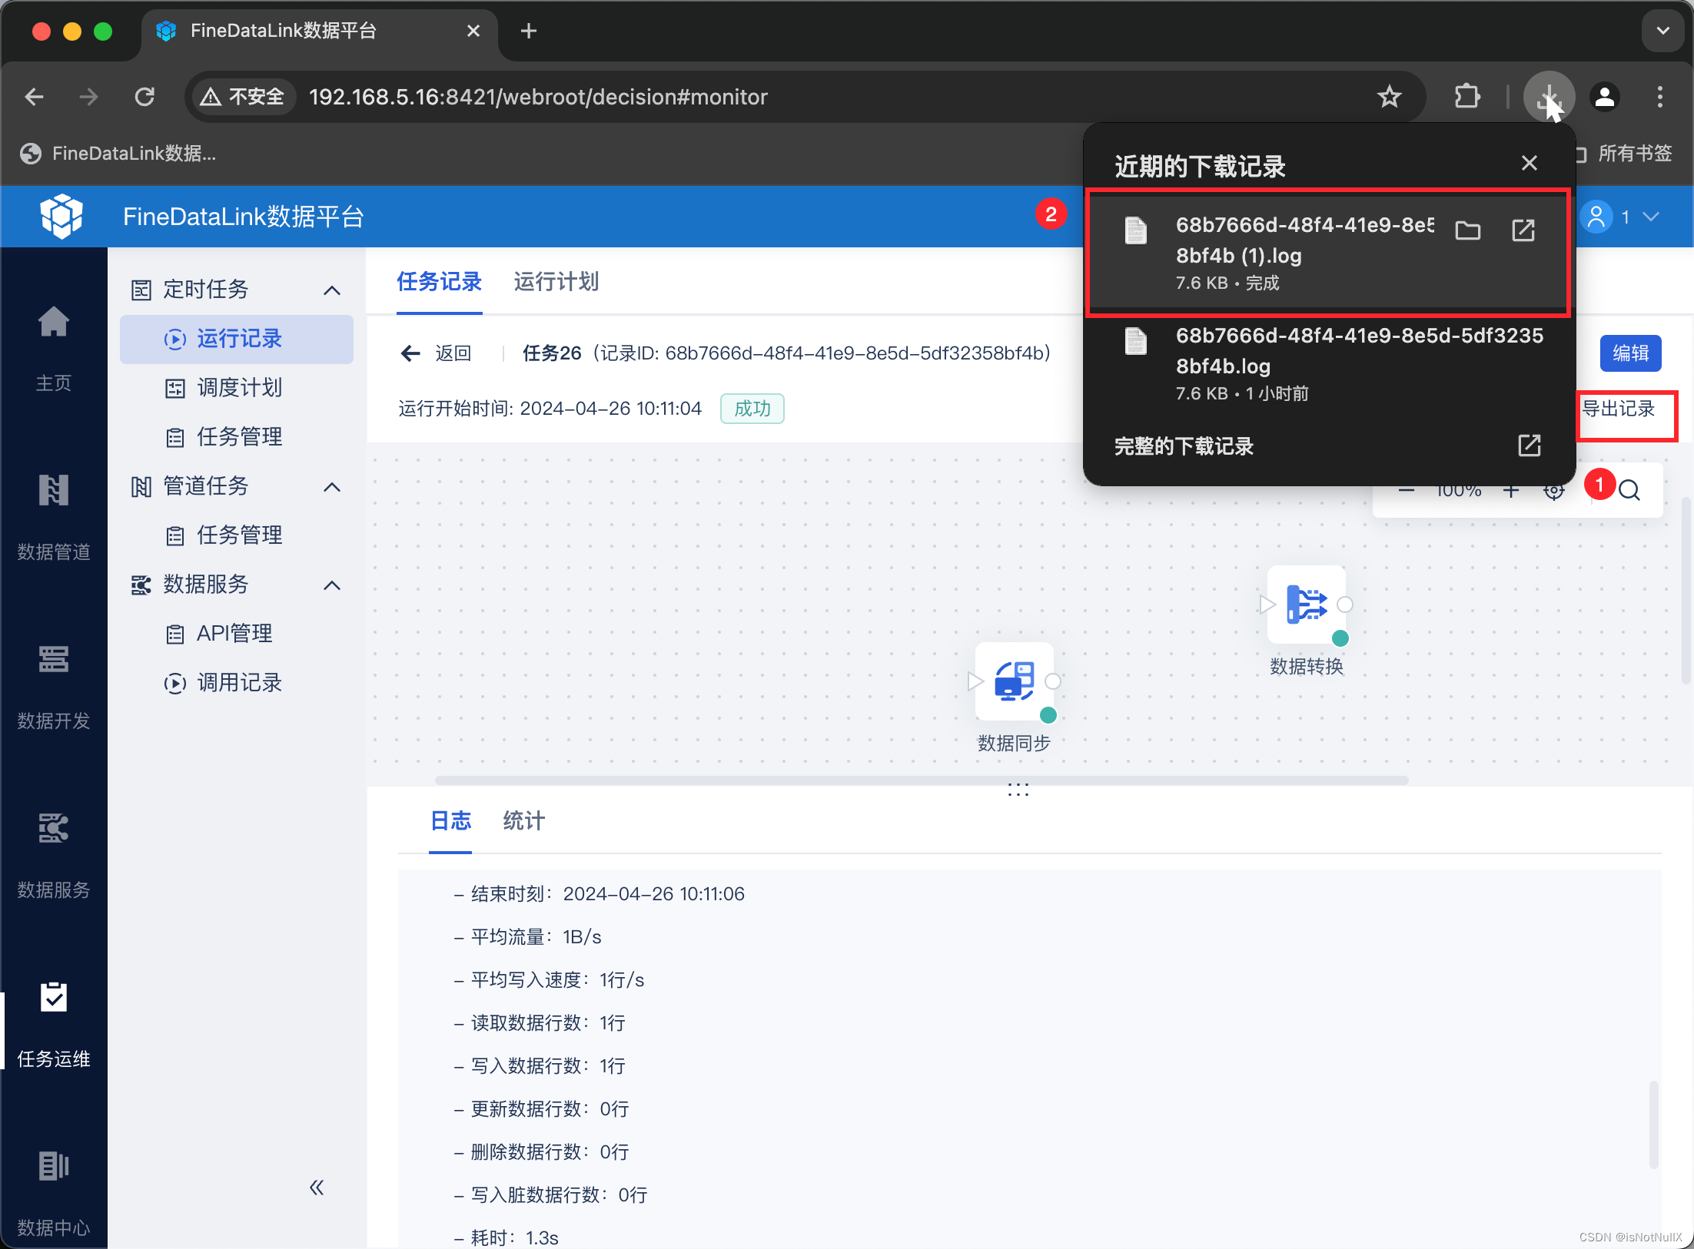
Task: Select the 数据转换 node icon
Action: pyautogui.click(x=1306, y=605)
